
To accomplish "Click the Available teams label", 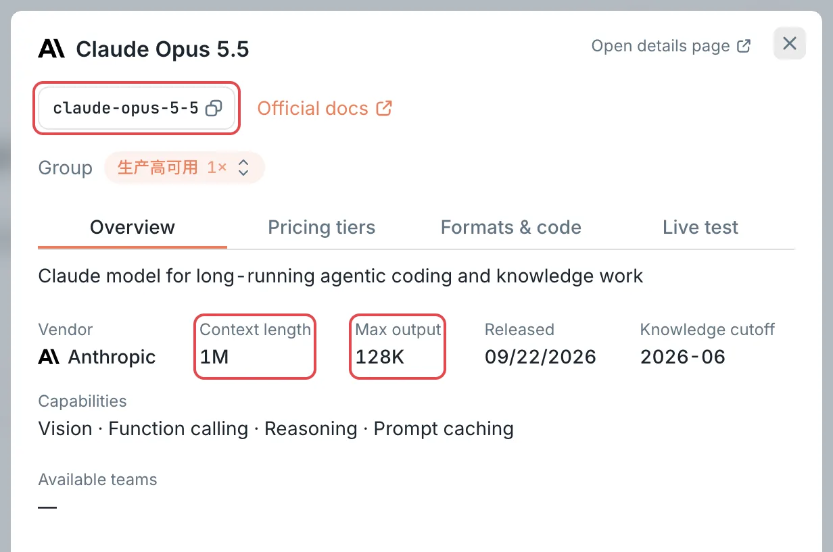I will pos(97,480).
